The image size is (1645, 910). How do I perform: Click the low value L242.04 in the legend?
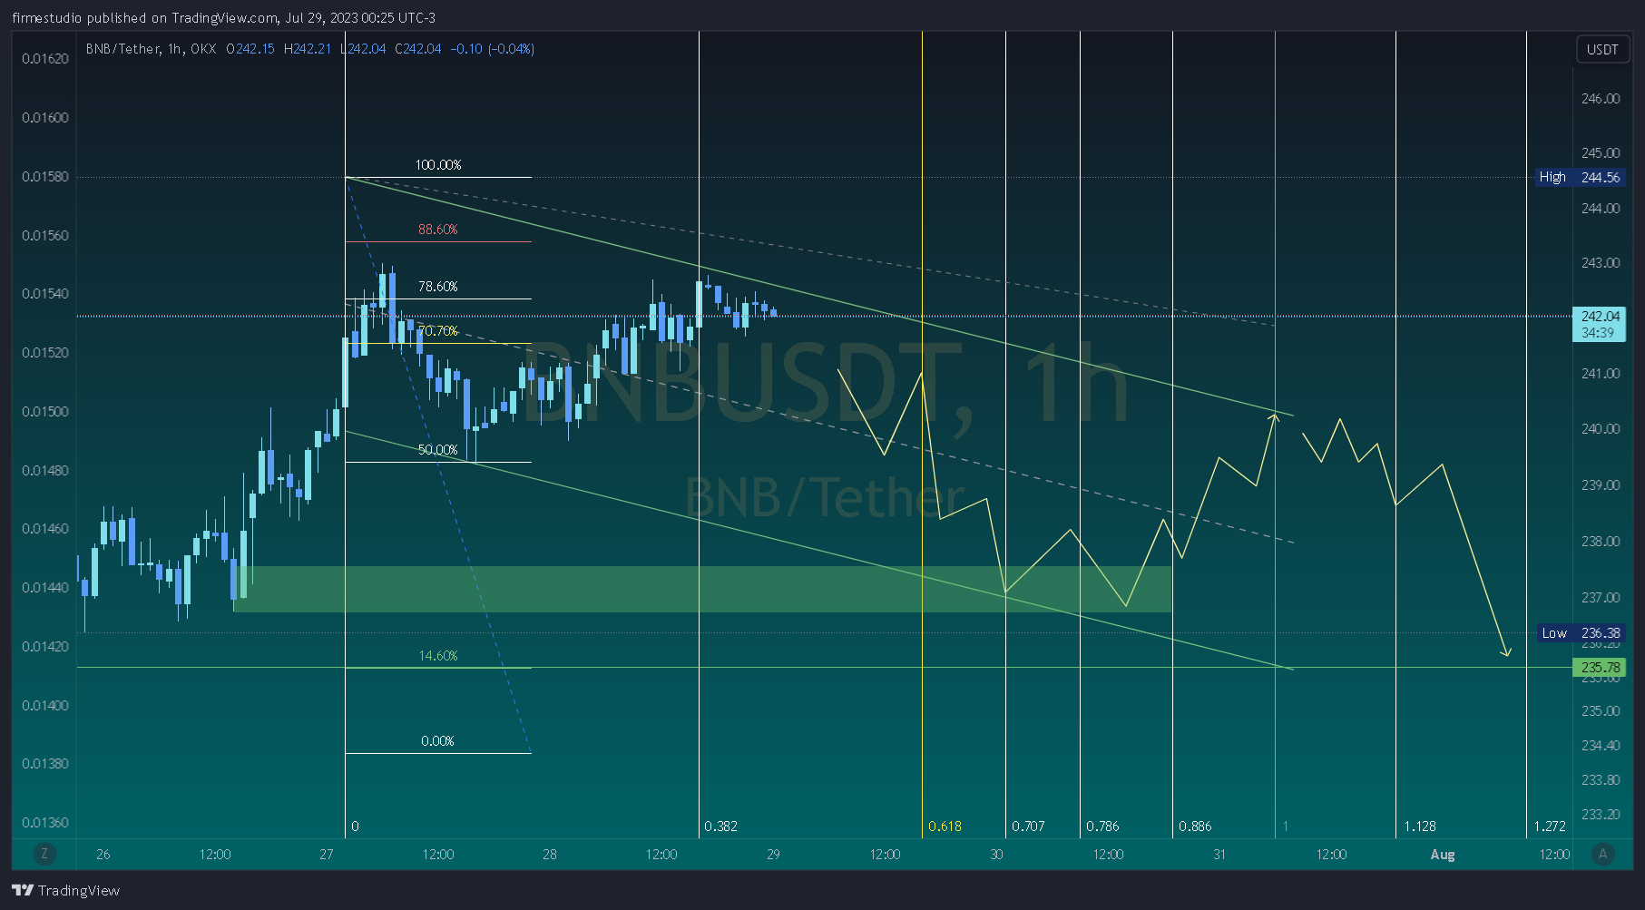(x=363, y=49)
